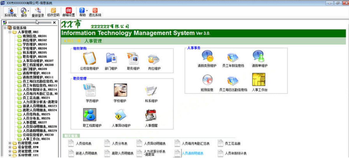Select tree item 职工档案维护, HRS08
349x158 pixels.
point(38,65)
